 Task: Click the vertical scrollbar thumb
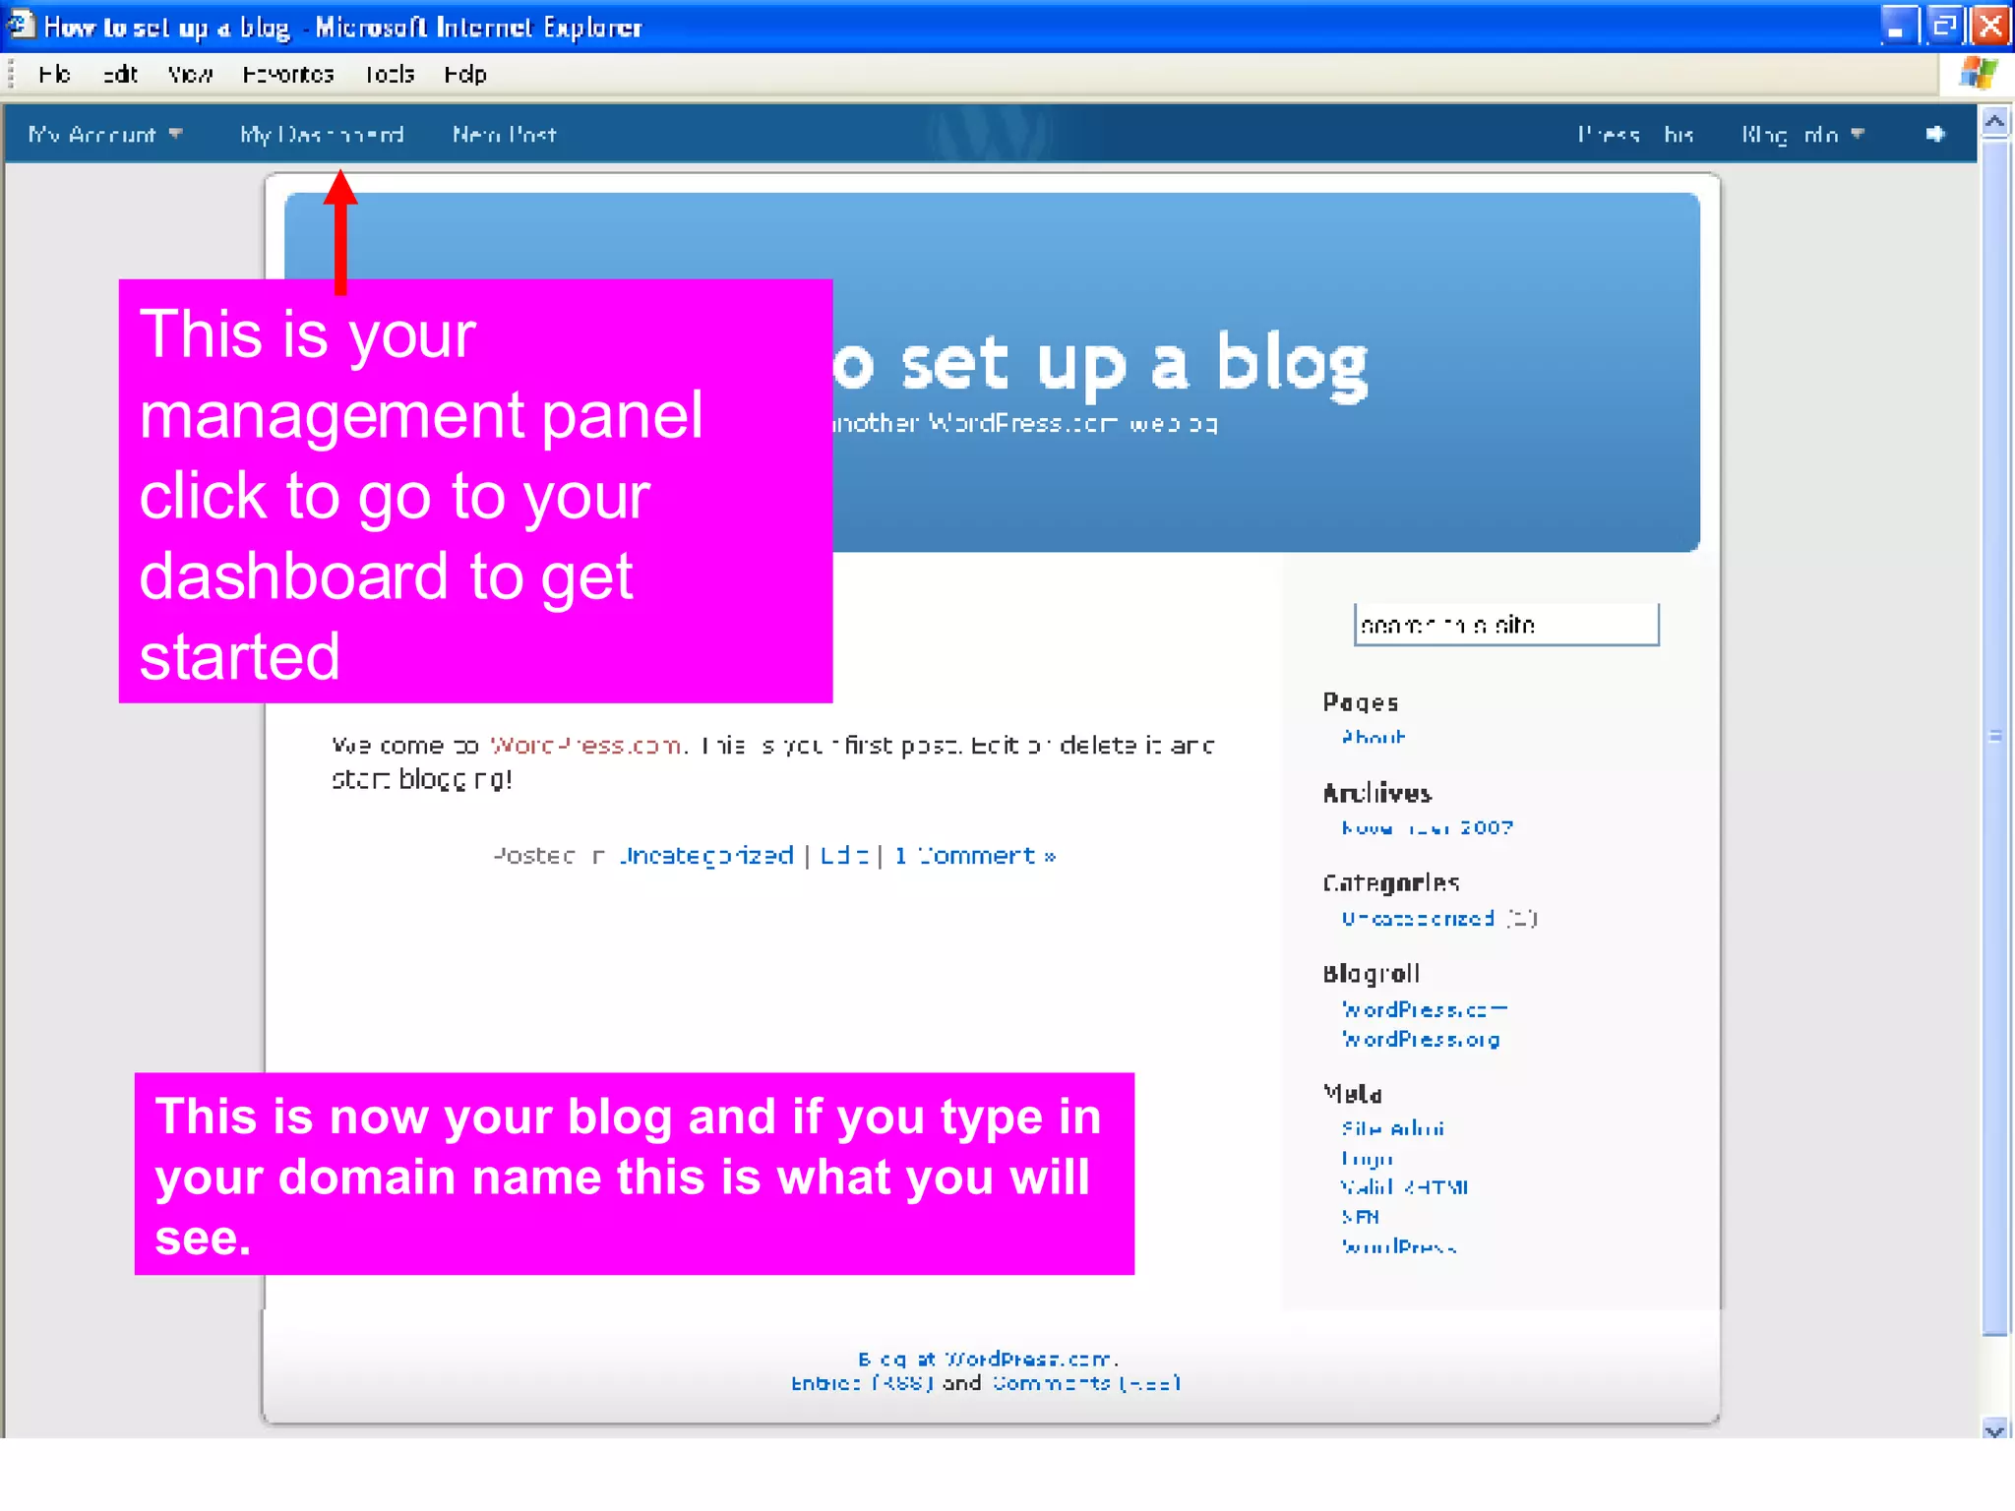click(x=1994, y=738)
